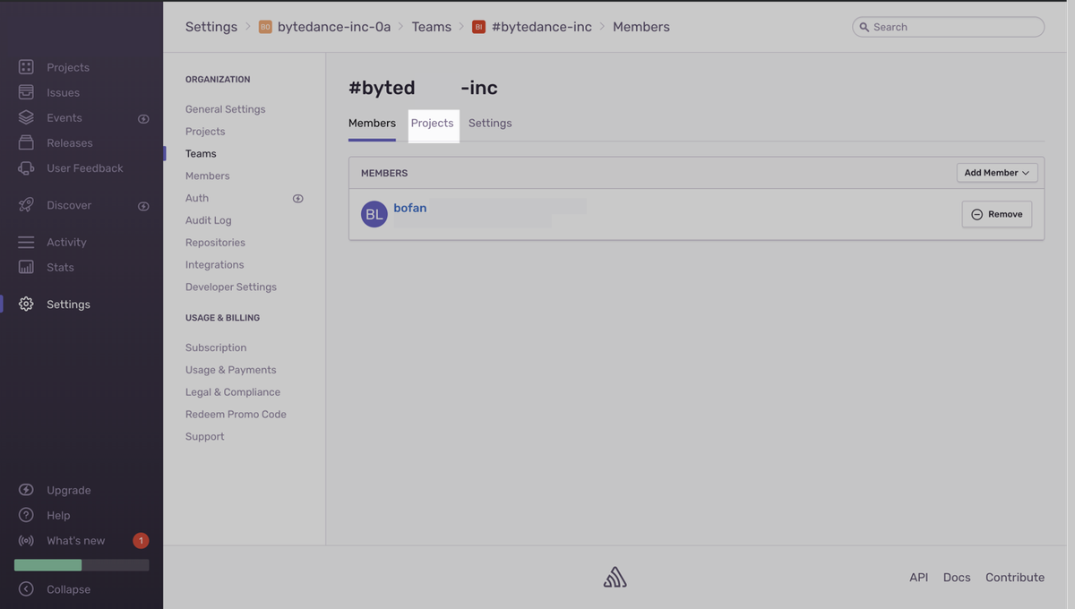
Task: Click the orange bytedance-inc-0a organization avatar
Action: point(265,27)
